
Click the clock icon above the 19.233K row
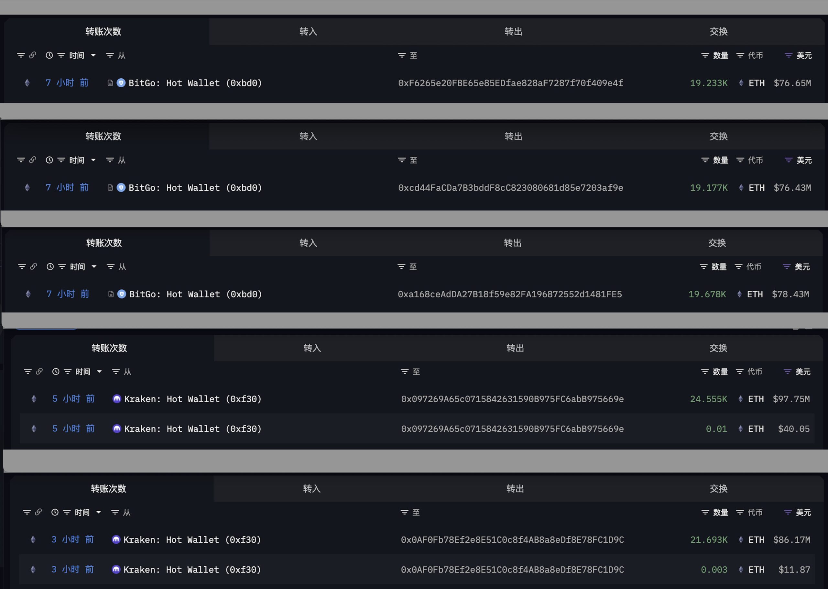point(49,55)
